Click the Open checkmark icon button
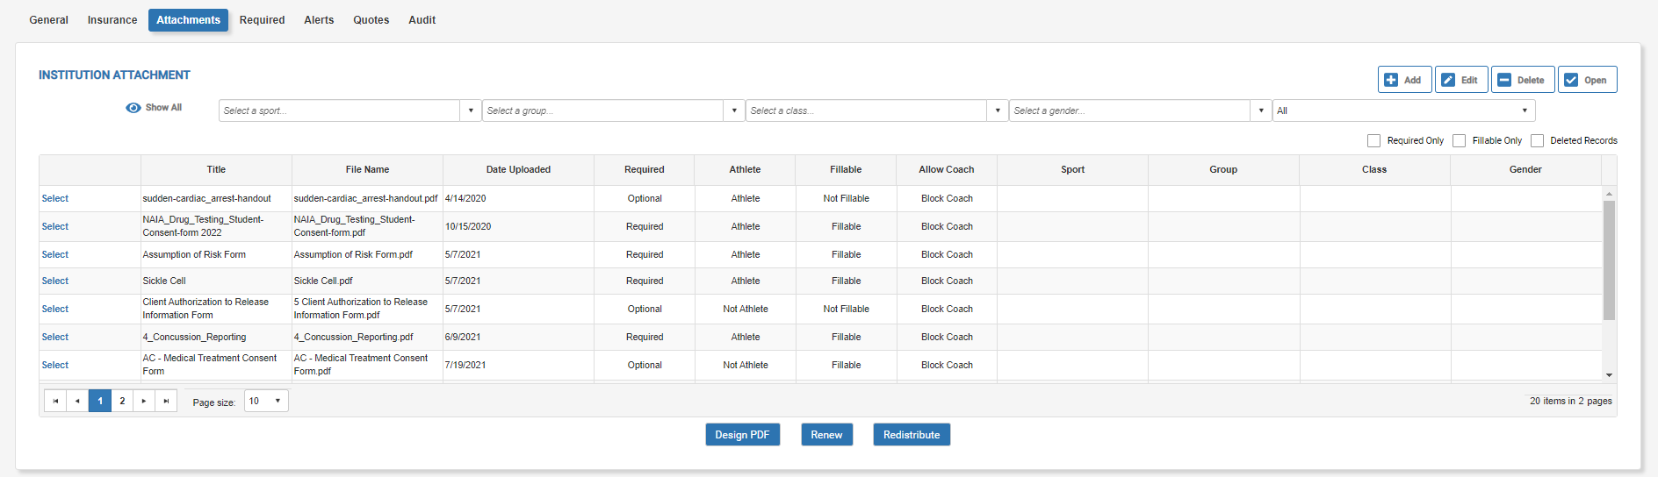Viewport: 1658px width, 477px height. (x=1571, y=80)
